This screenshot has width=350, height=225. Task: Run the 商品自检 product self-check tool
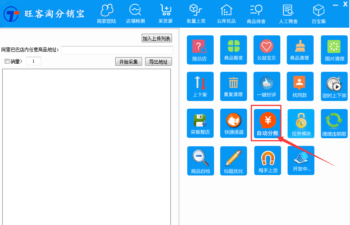(200, 160)
